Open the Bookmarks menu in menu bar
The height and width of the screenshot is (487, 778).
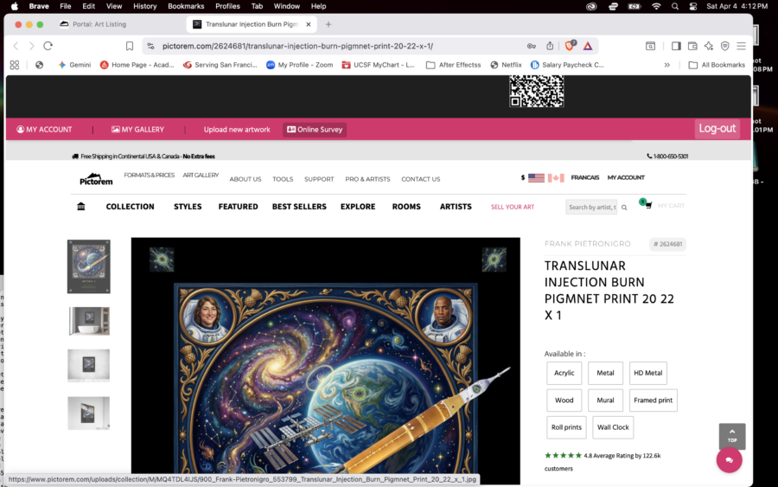186,6
